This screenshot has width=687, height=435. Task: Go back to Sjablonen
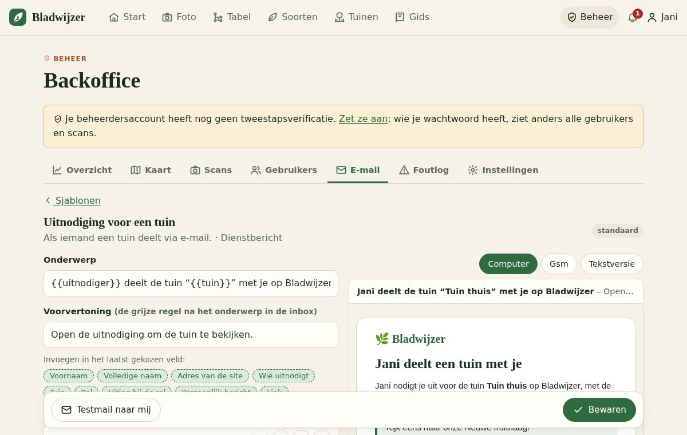click(x=73, y=200)
